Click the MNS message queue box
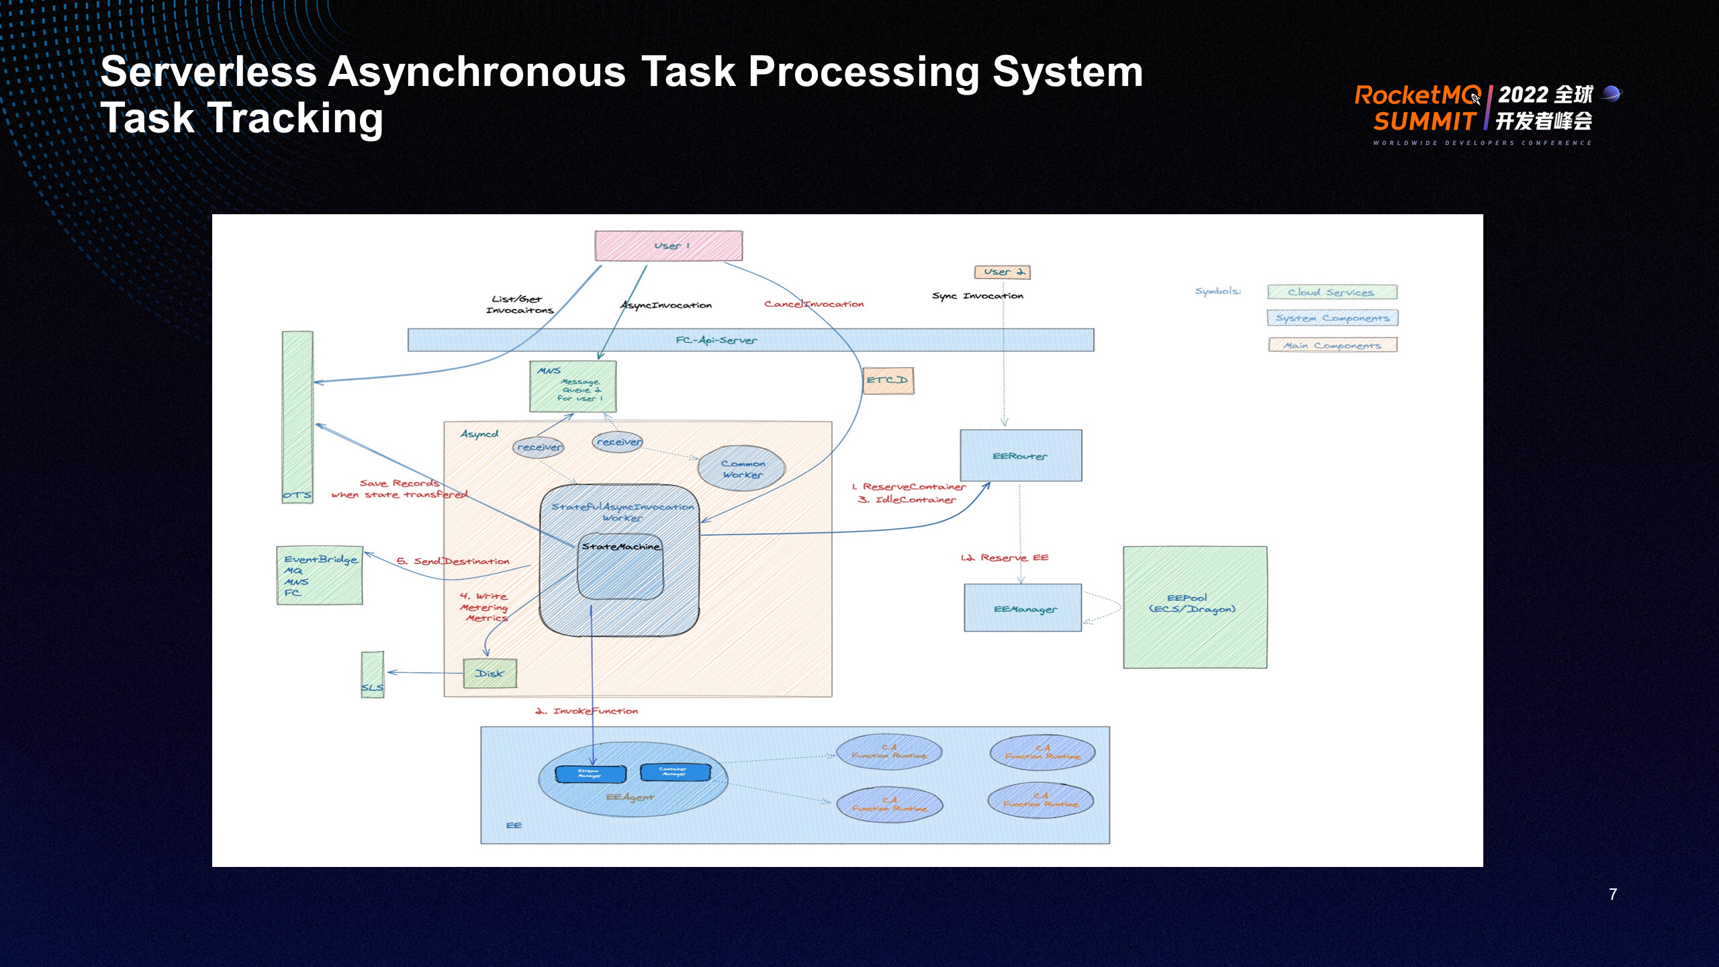Image resolution: width=1719 pixels, height=967 pixels. pos(573,387)
